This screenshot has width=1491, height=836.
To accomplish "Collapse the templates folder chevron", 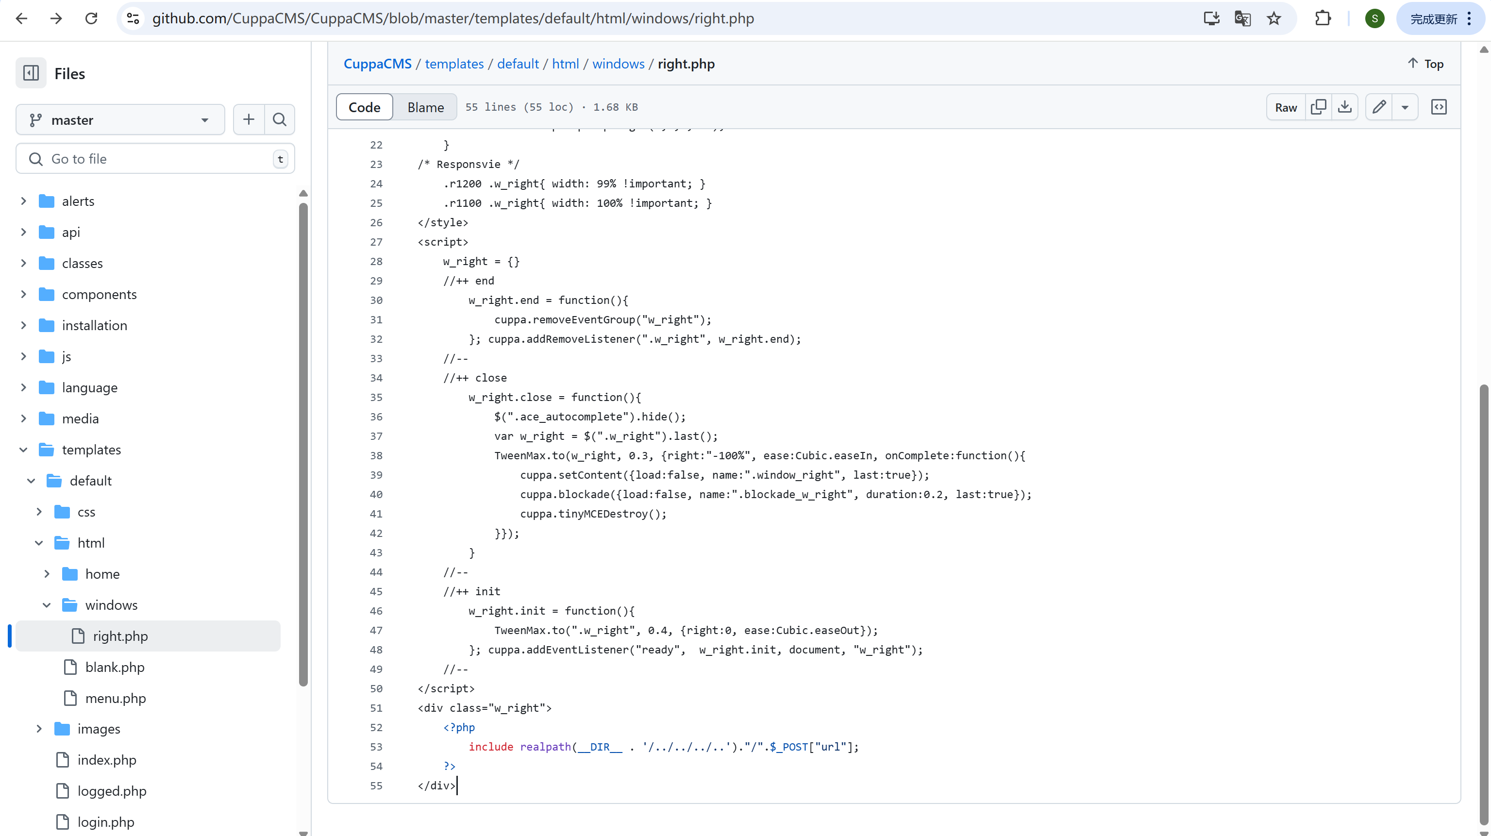I will 23,449.
